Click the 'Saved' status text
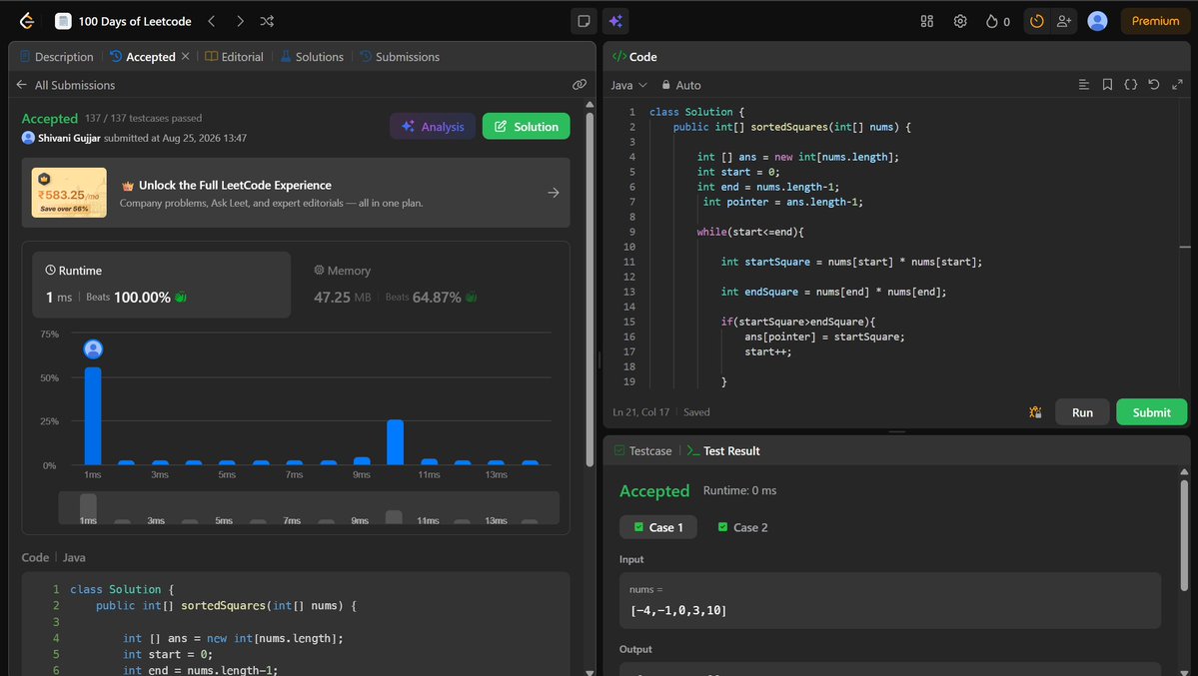The width and height of the screenshot is (1198, 676). point(696,411)
